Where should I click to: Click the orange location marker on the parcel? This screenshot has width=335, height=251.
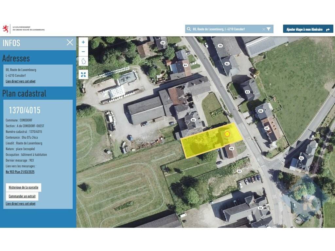(x=227, y=134)
